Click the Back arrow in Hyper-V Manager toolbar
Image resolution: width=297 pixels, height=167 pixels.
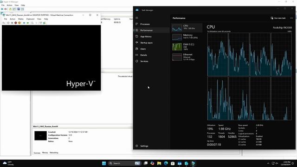pos(2,9)
